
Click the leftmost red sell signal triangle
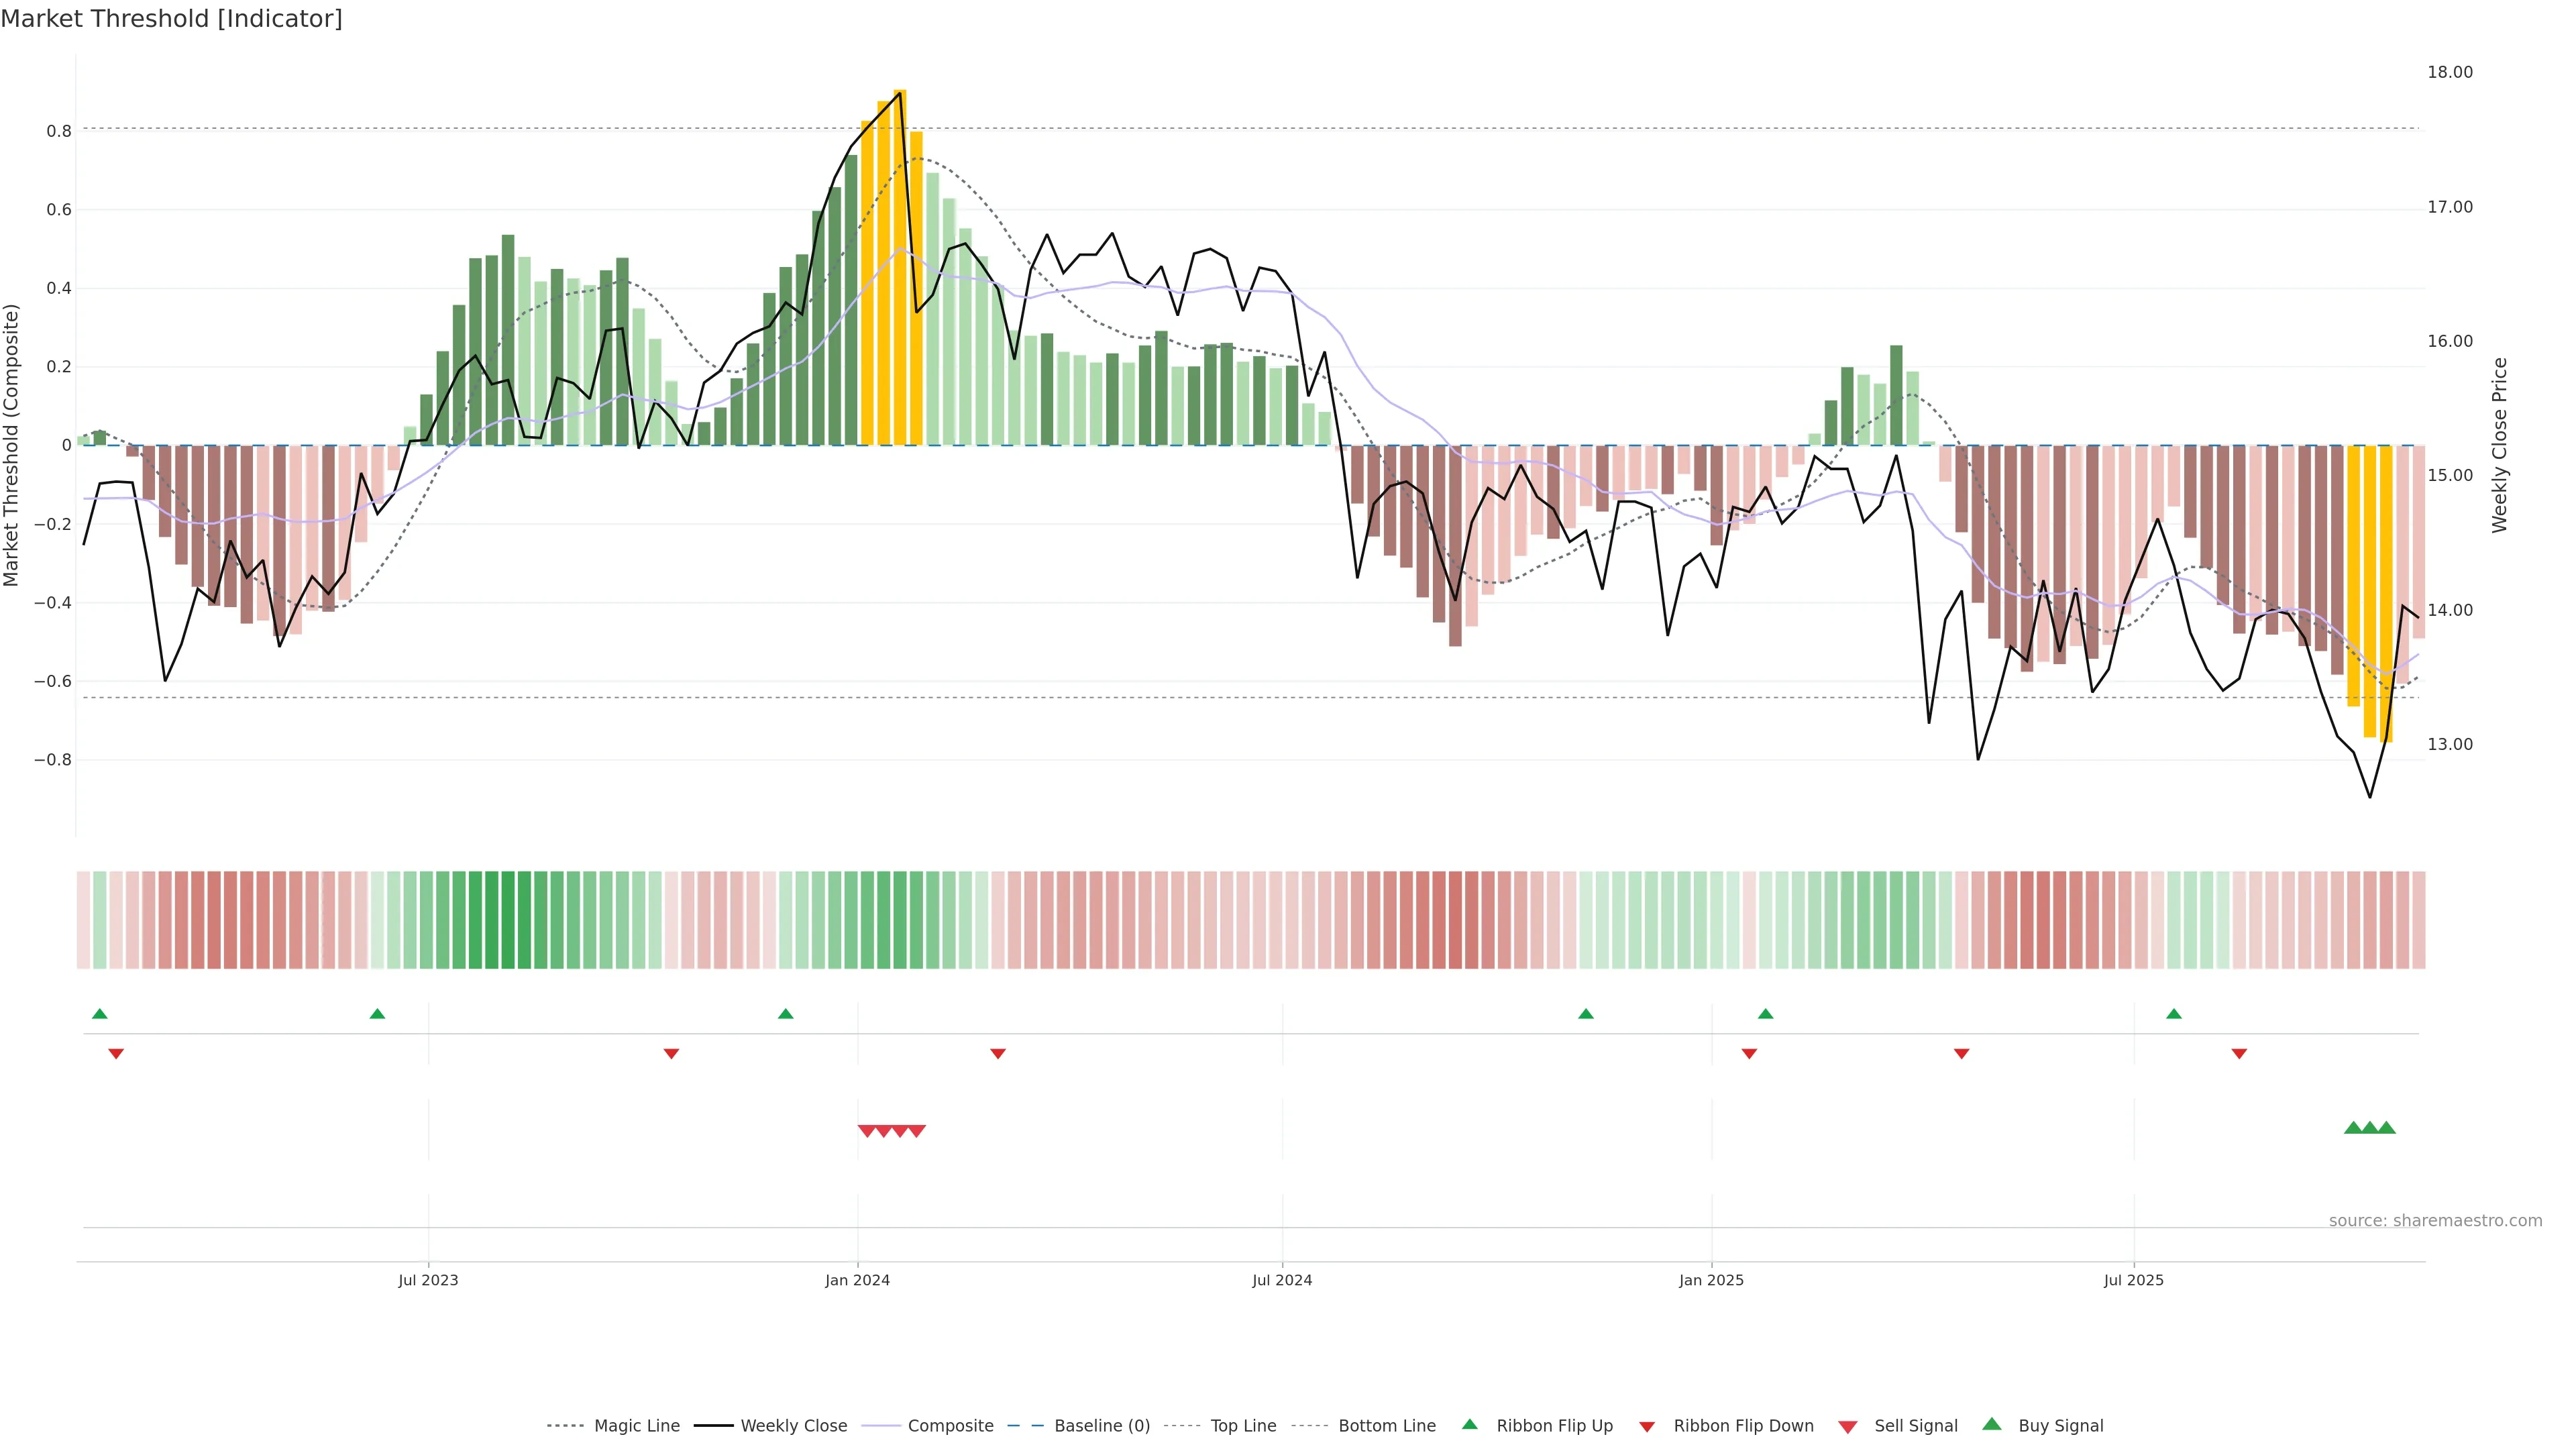(x=866, y=1131)
